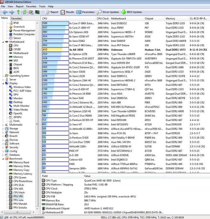Viewport: 210px width, 219px height.
Task: Toggle the VP8 status bar checkbox
Action: tap(1, 218)
